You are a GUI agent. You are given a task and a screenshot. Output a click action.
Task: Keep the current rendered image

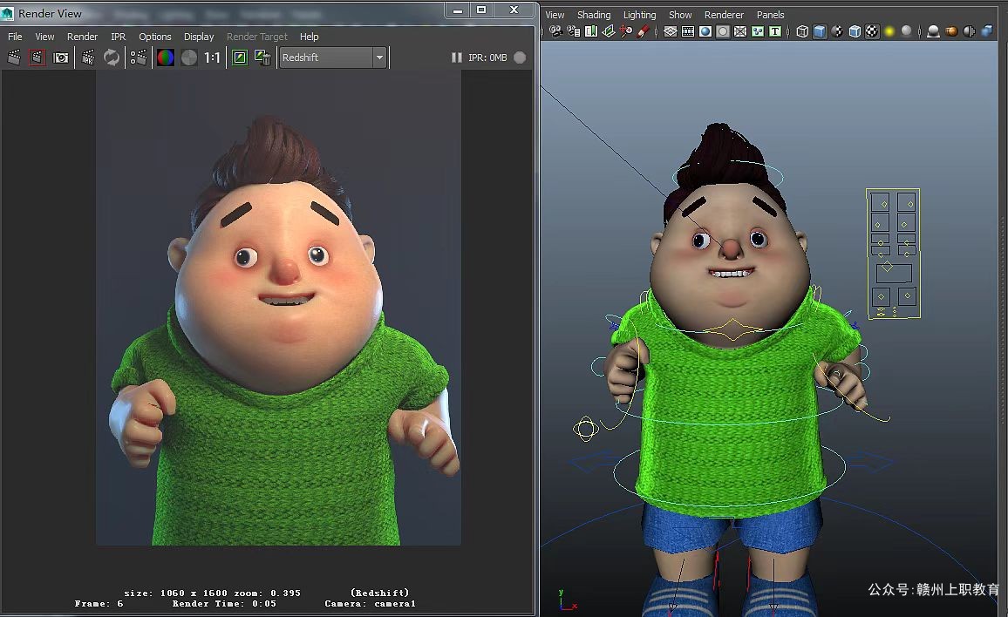click(240, 58)
